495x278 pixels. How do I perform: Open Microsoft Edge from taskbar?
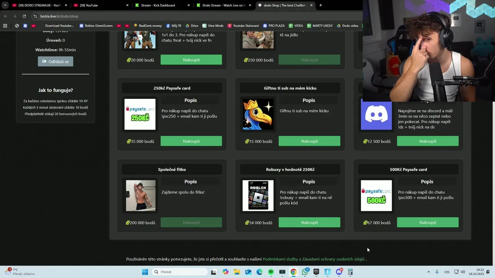[259, 272]
